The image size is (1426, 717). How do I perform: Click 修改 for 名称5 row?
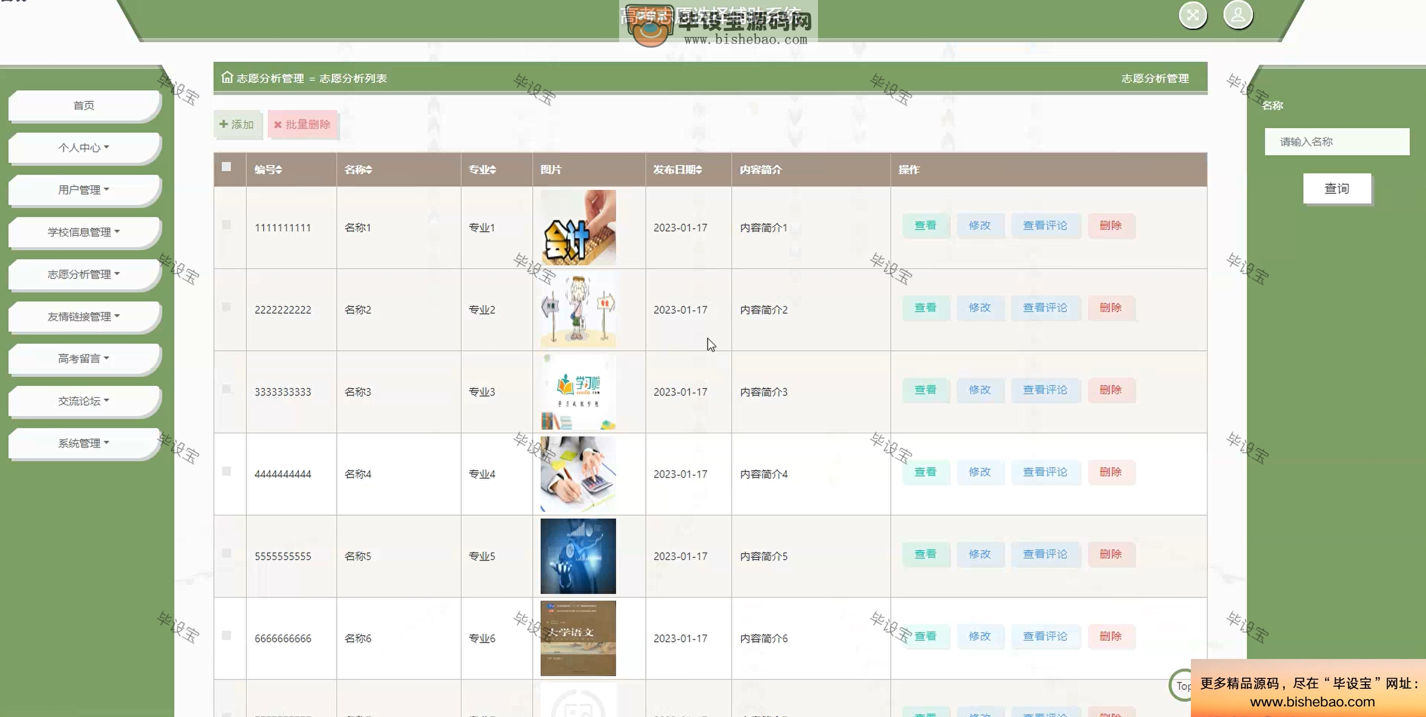[980, 554]
